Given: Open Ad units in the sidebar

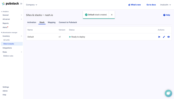Looking at the screenshot, I should (6, 40).
